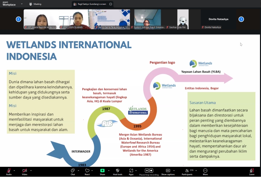Select Devita Natashya participant tile

(218, 19)
